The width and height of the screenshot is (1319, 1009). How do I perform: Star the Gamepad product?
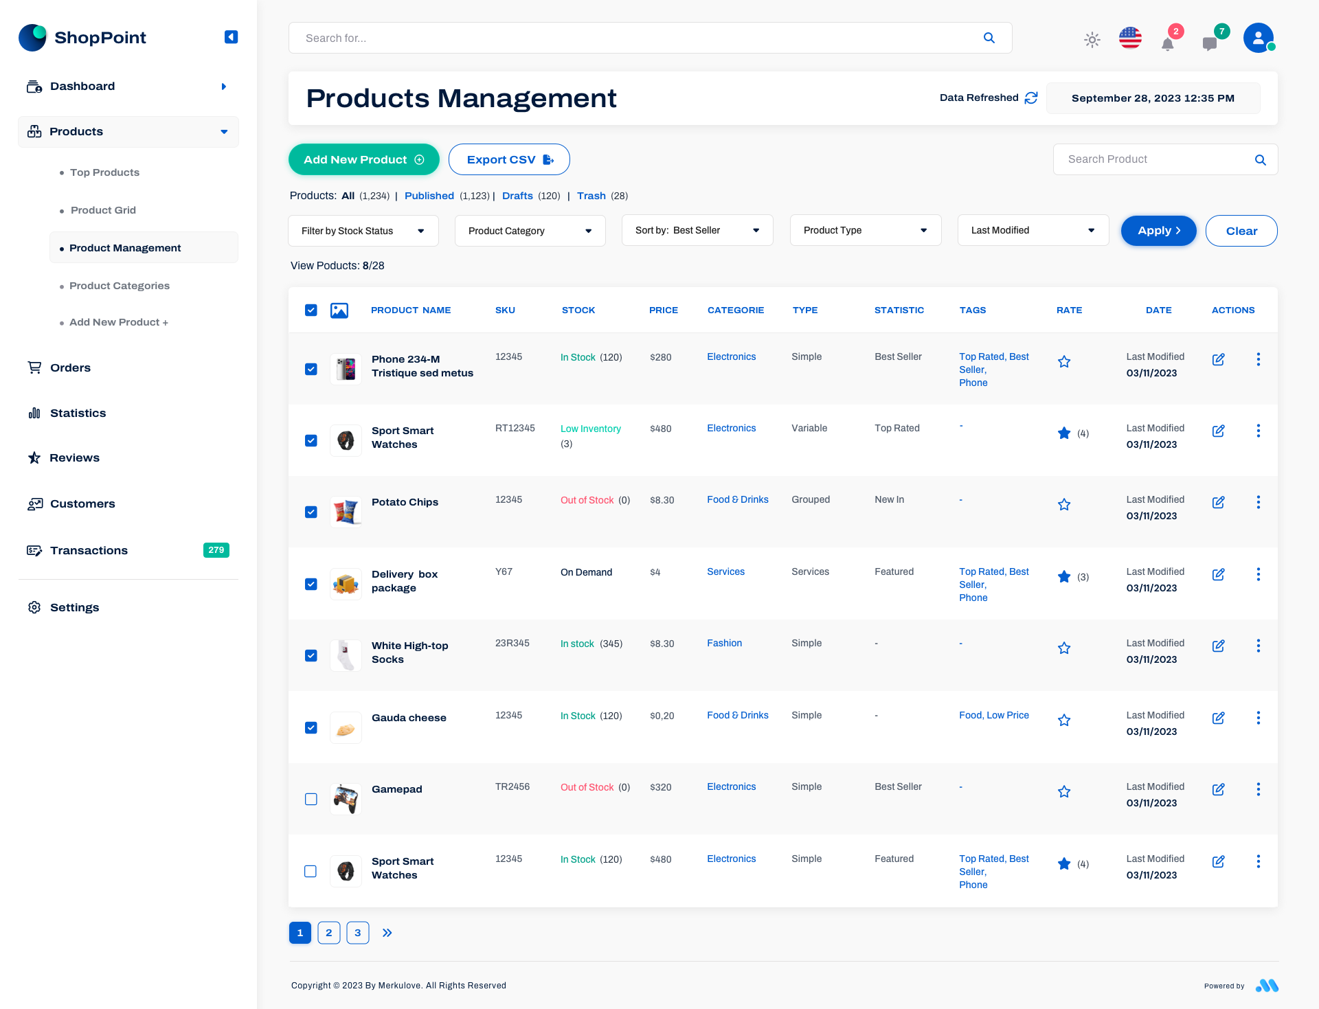point(1064,791)
